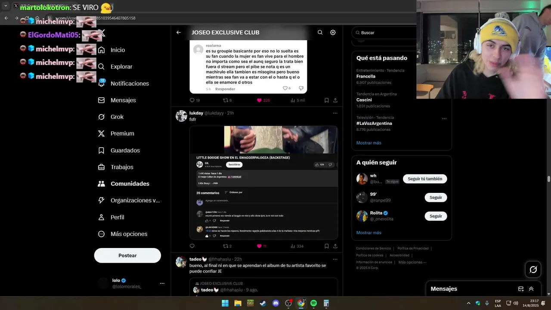Open Rolita's avatar in A quién seguir

point(362,216)
